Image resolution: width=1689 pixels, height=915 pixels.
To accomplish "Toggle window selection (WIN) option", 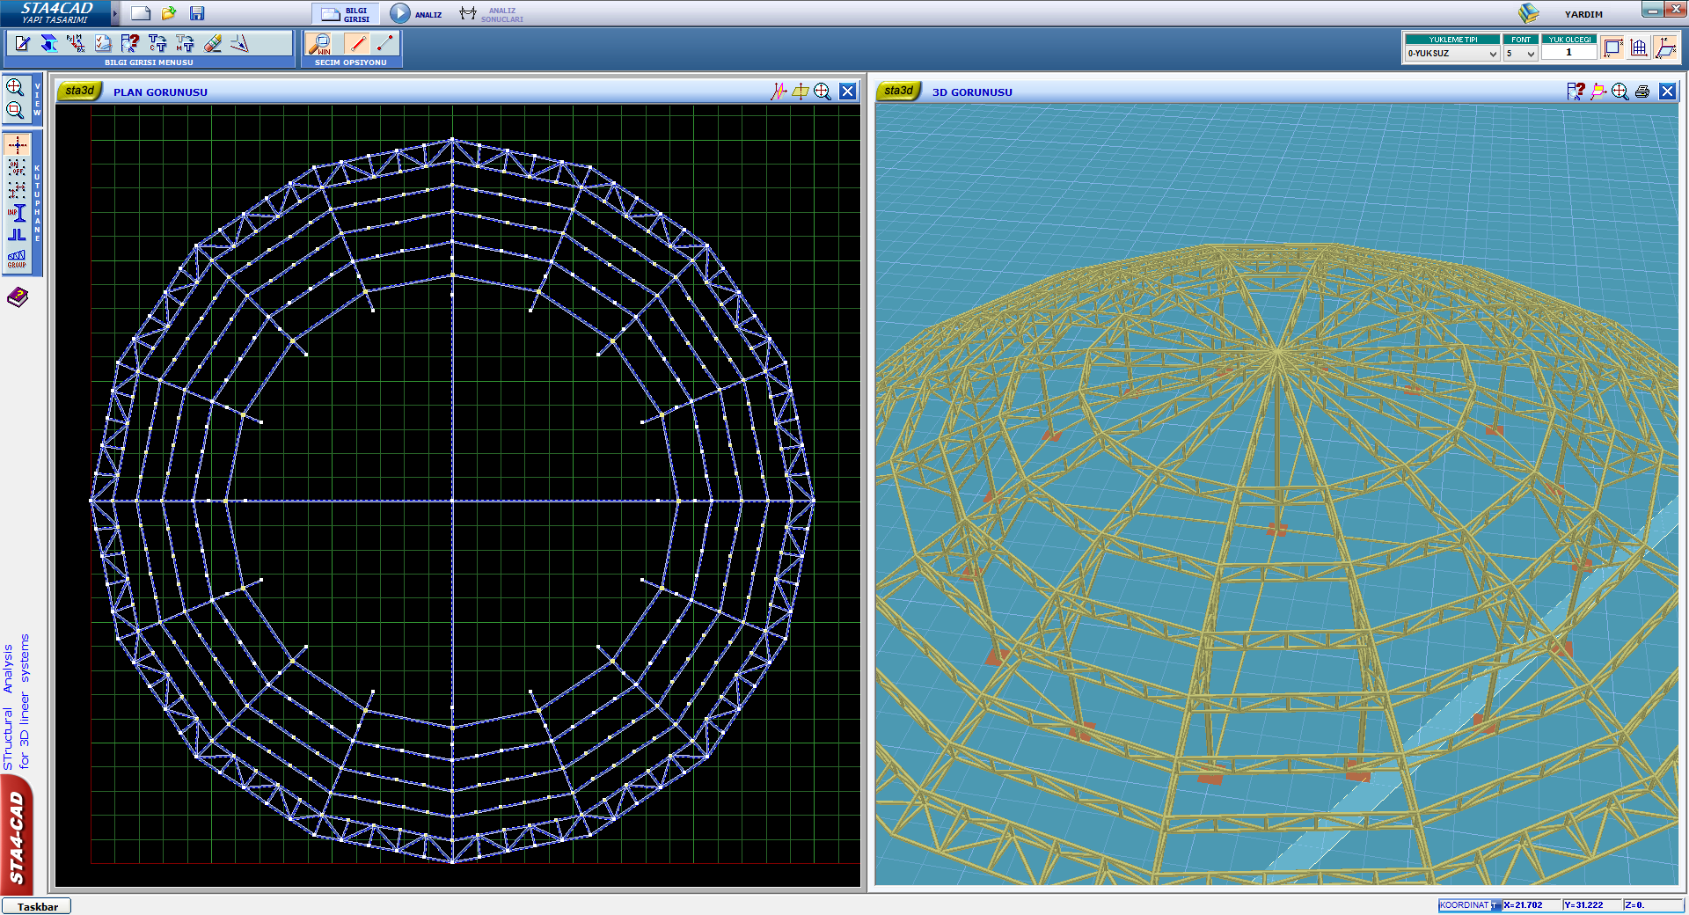I will [x=320, y=44].
